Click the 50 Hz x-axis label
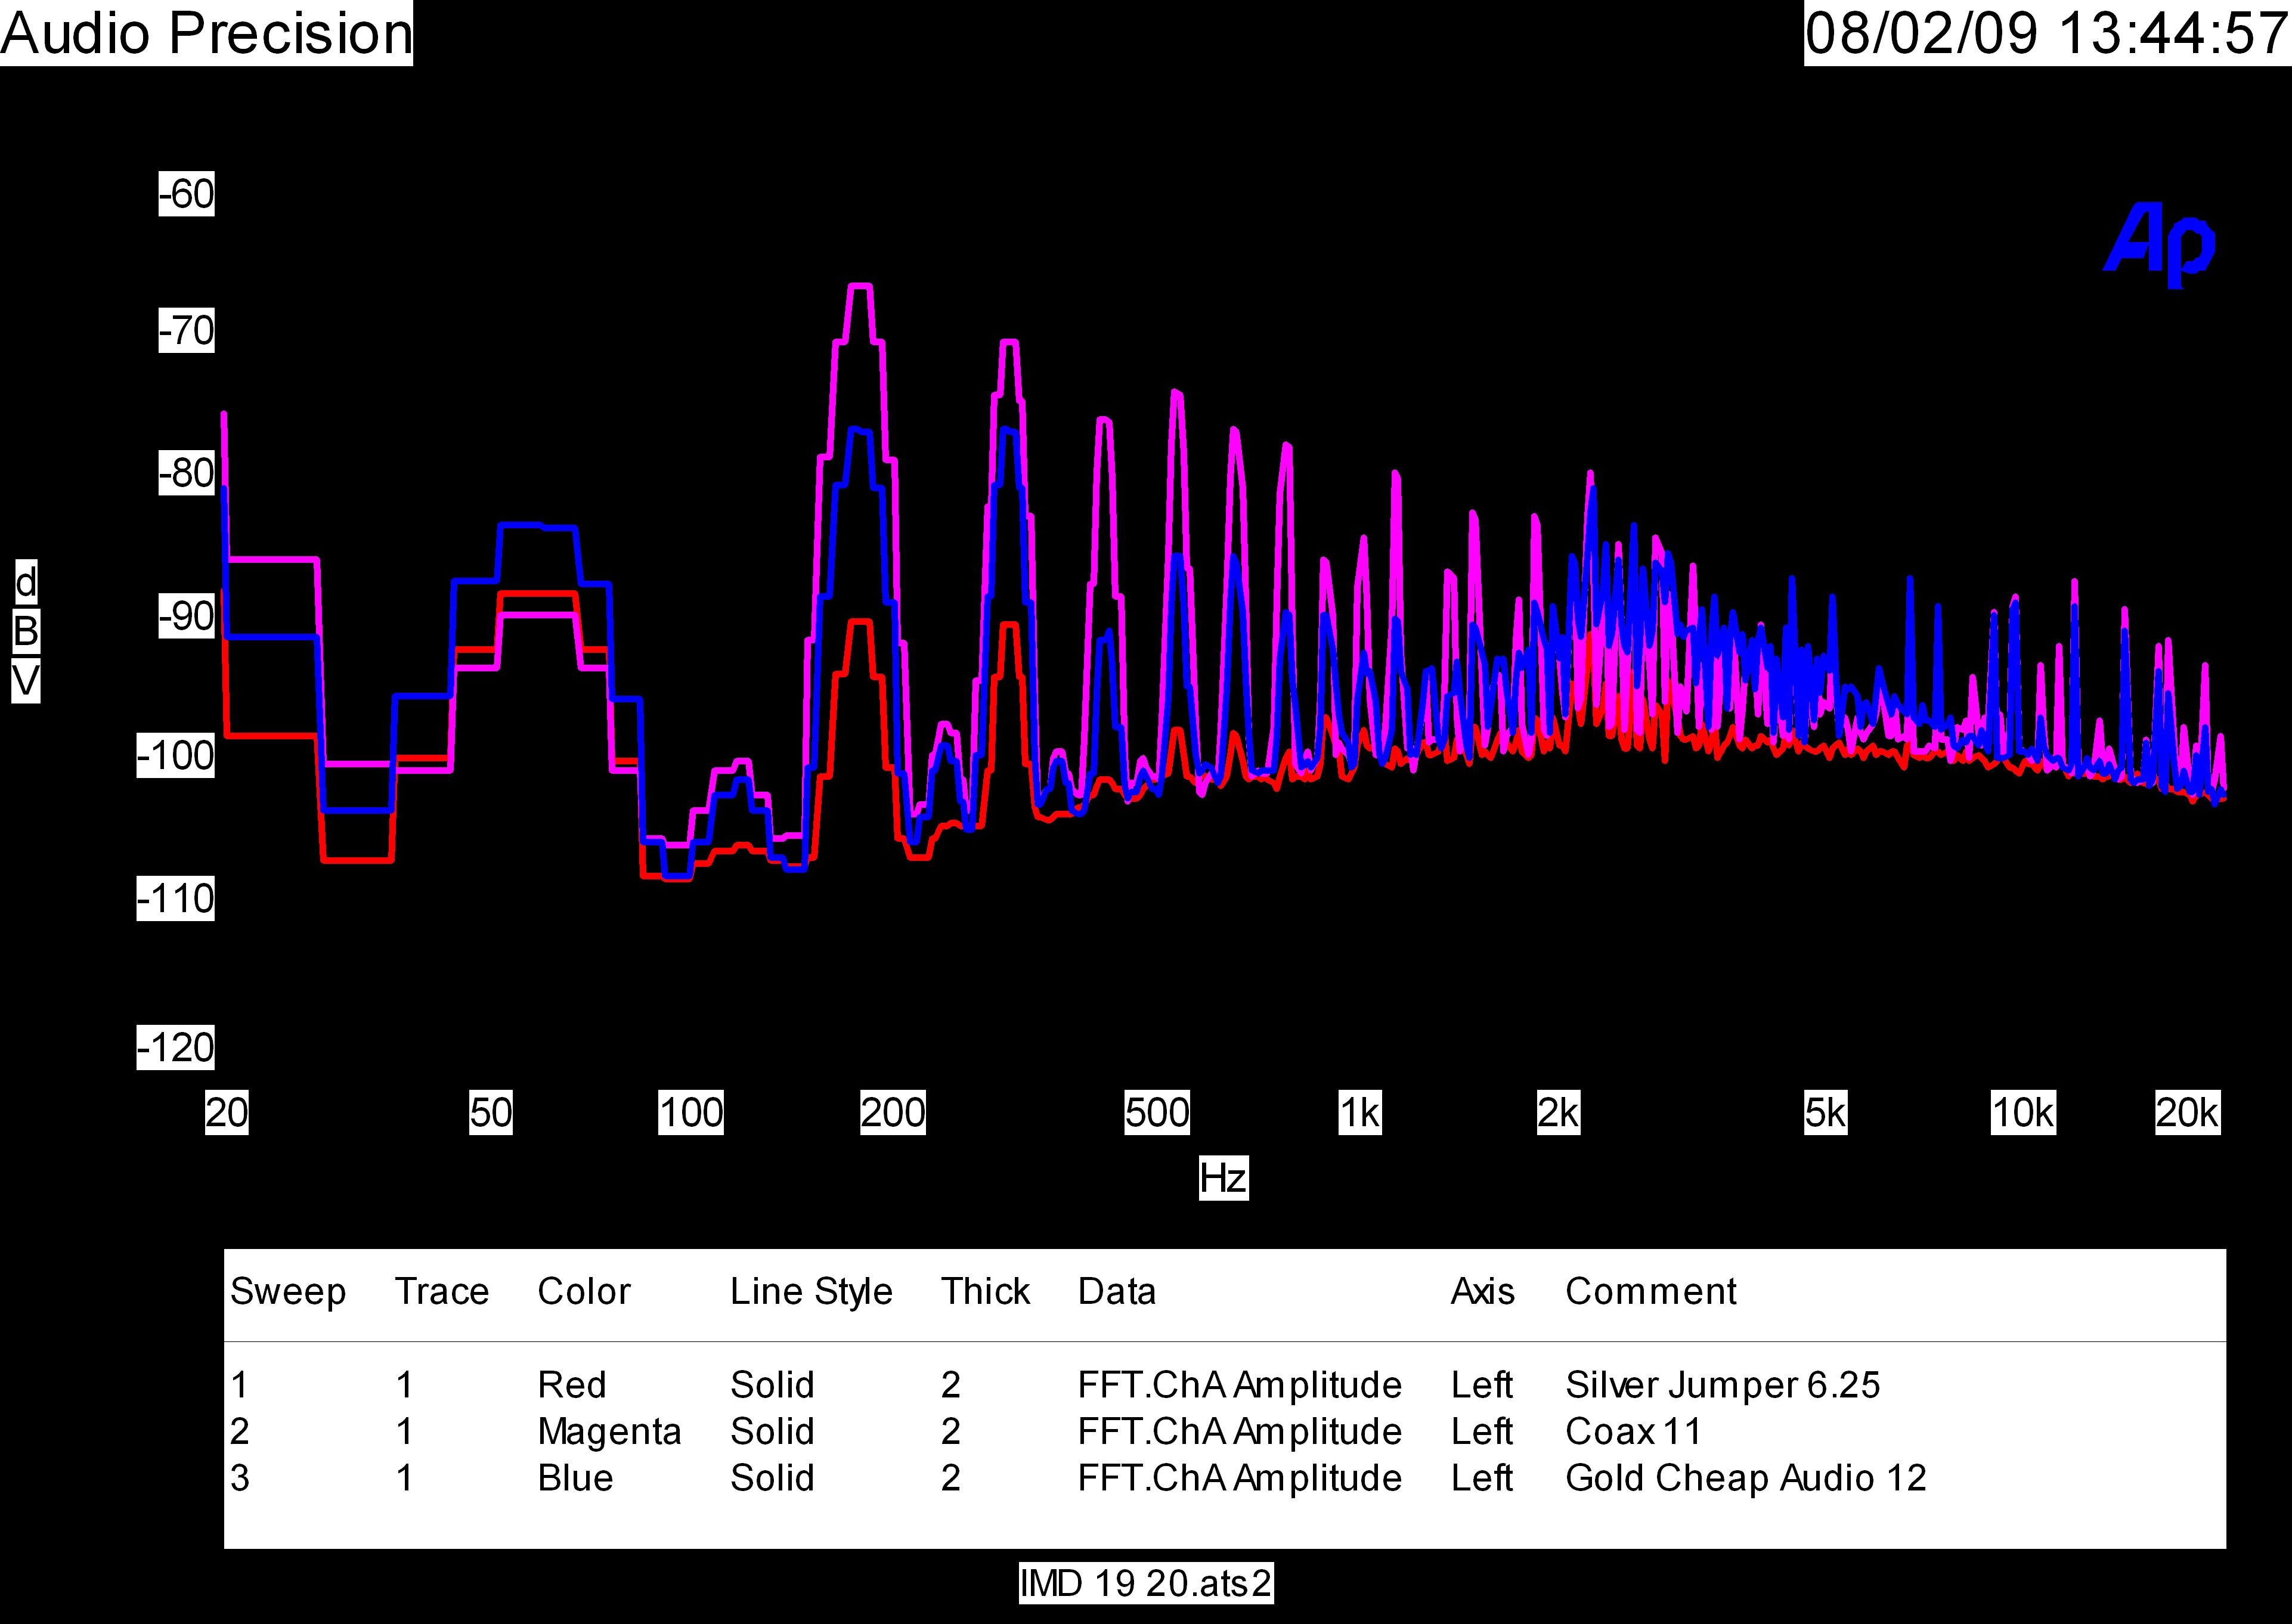2292x1624 pixels. point(491,1113)
